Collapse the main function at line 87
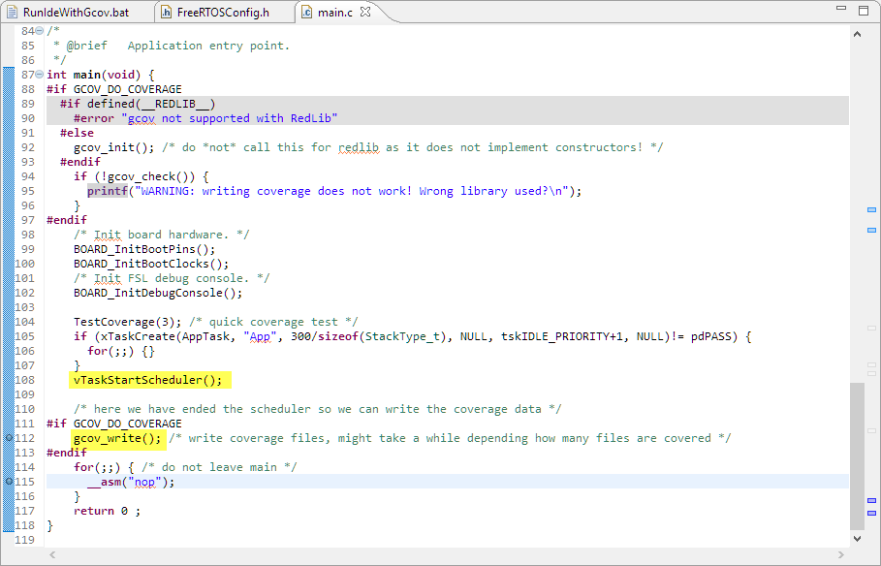The width and height of the screenshot is (881, 566). (x=40, y=75)
